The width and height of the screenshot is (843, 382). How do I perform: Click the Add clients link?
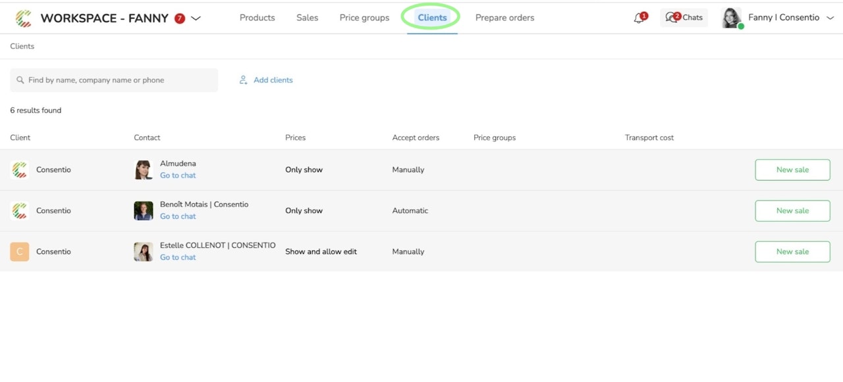[273, 80]
